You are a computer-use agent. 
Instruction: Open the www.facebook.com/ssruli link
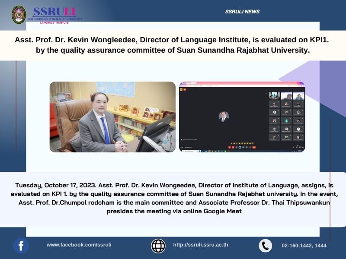coord(79,245)
